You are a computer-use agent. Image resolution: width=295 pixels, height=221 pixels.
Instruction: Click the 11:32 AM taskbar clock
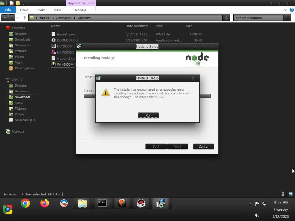point(280,202)
